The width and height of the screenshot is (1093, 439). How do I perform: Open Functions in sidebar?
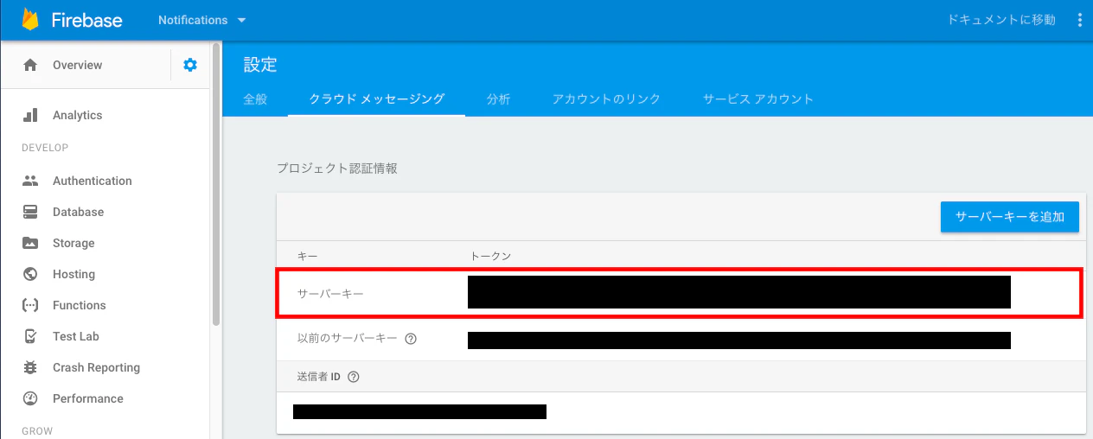[79, 305]
